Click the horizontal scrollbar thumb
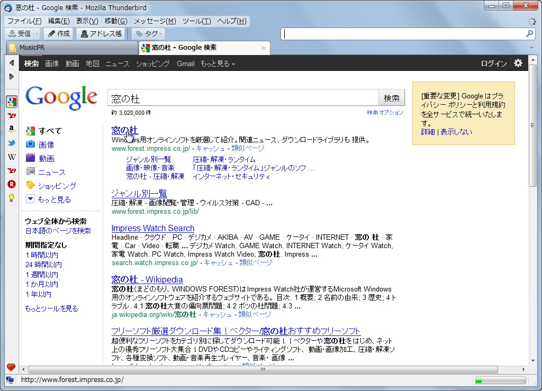 [x=263, y=369]
